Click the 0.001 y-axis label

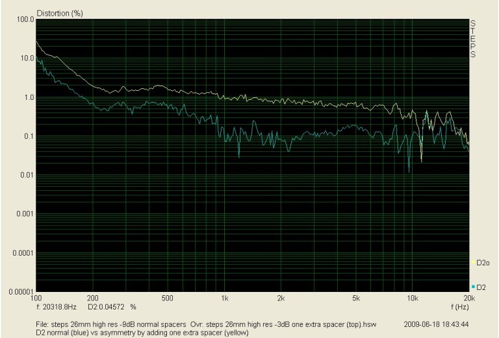click(x=25, y=214)
